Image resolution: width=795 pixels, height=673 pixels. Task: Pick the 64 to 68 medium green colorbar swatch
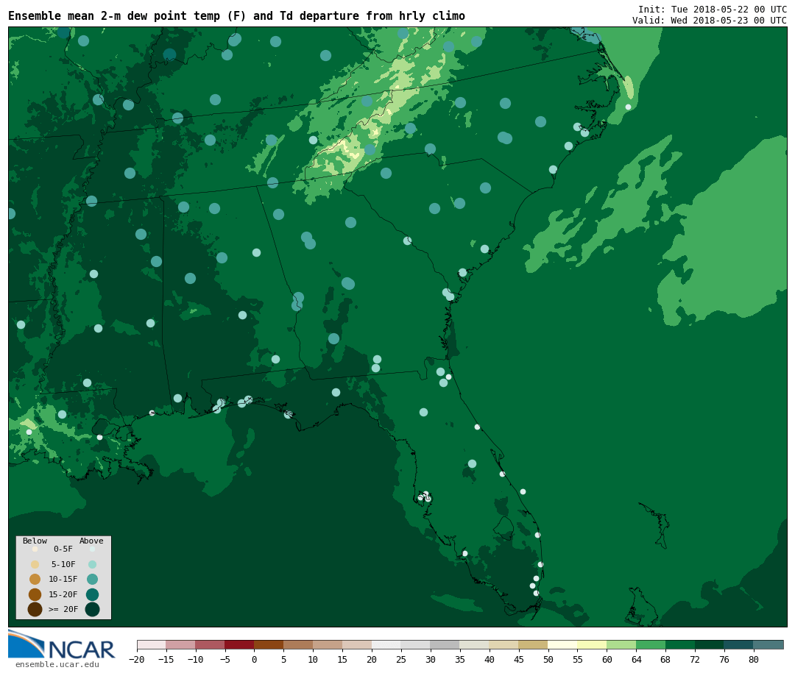coord(651,644)
